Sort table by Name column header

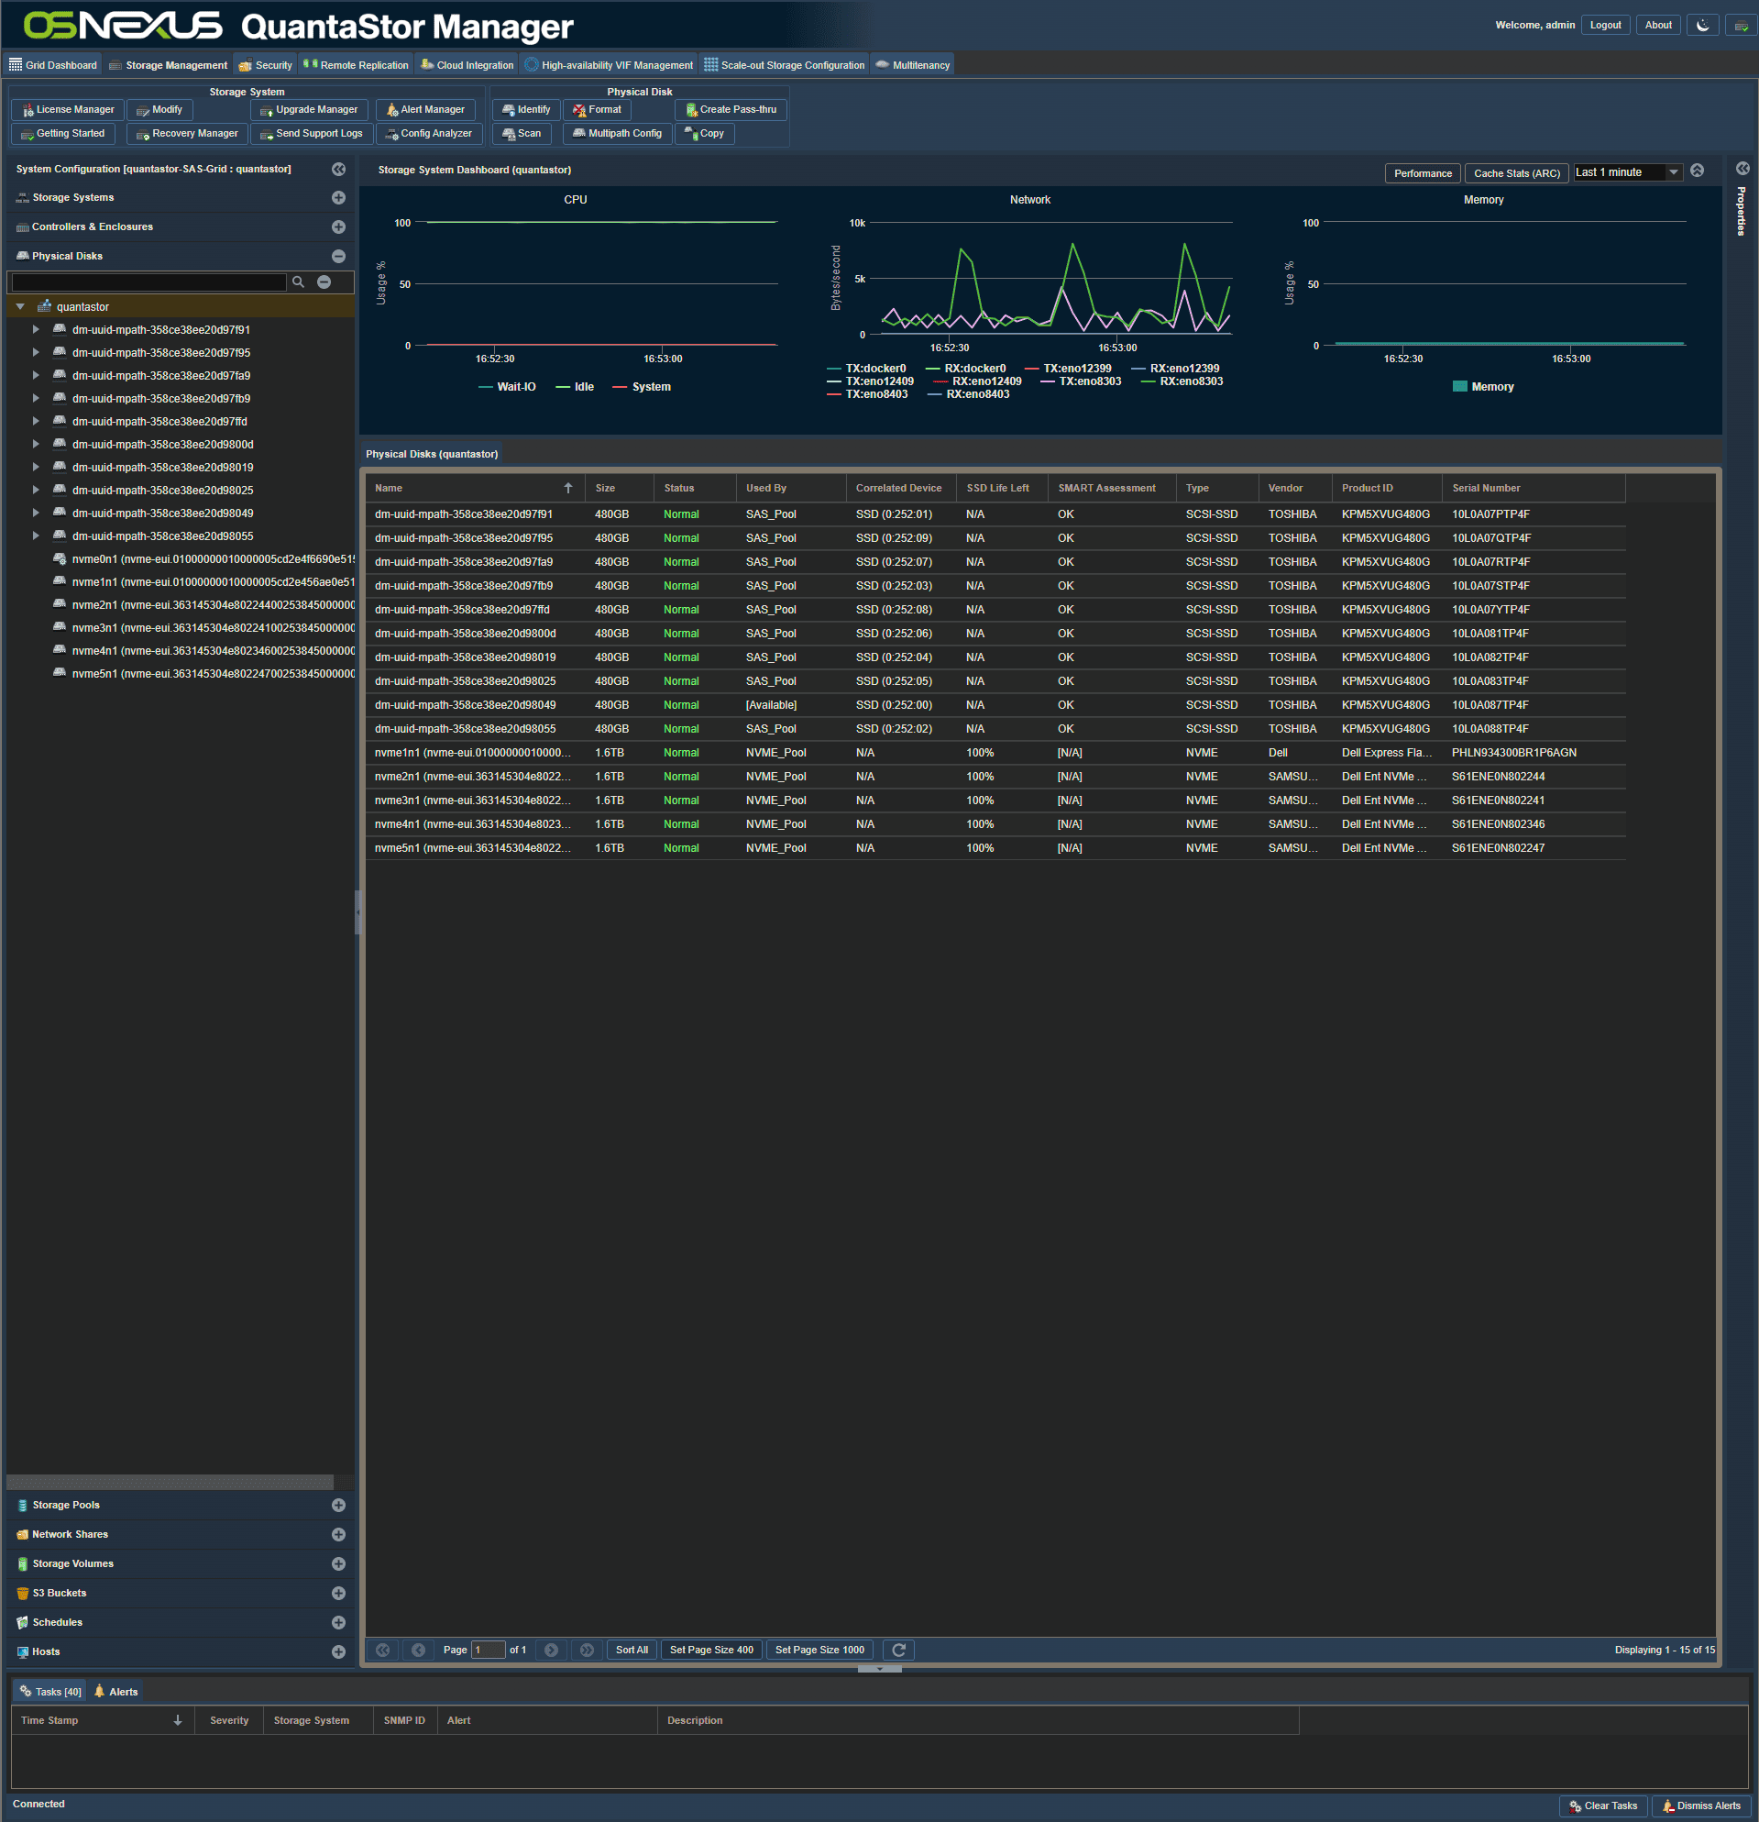pyautogui.click(x=473, y=488)
